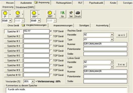This screenshot has width=133, height=93.
Task: Select TOP Gerät radio for Speicher # 8
Action: 51,65
